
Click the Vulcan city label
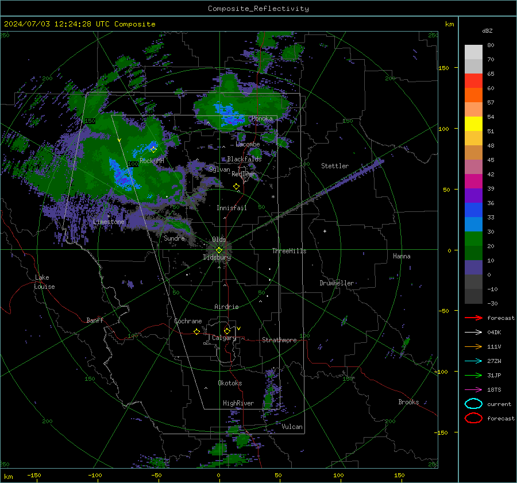292,427
